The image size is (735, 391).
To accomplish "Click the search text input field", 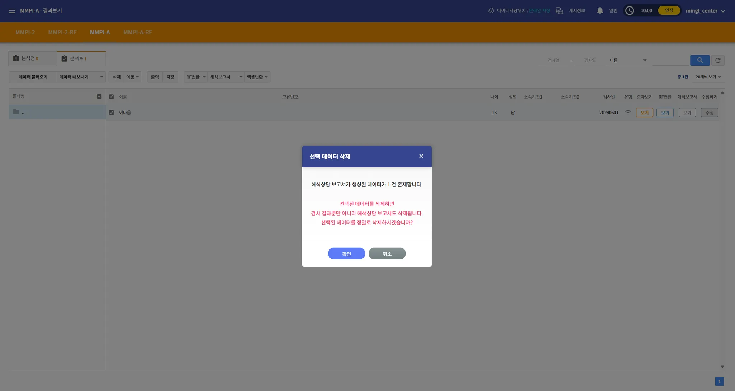I will pos(670,60).
